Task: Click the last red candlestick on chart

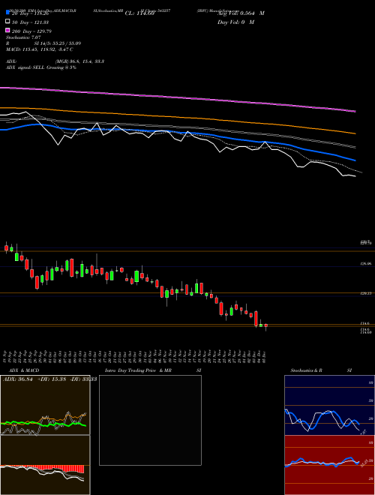Action: 265,326
